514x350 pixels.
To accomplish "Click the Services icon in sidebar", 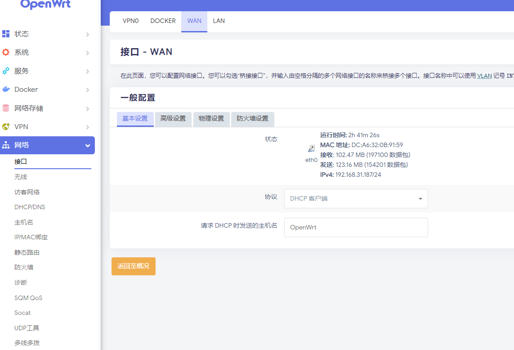I will point(6,71).
